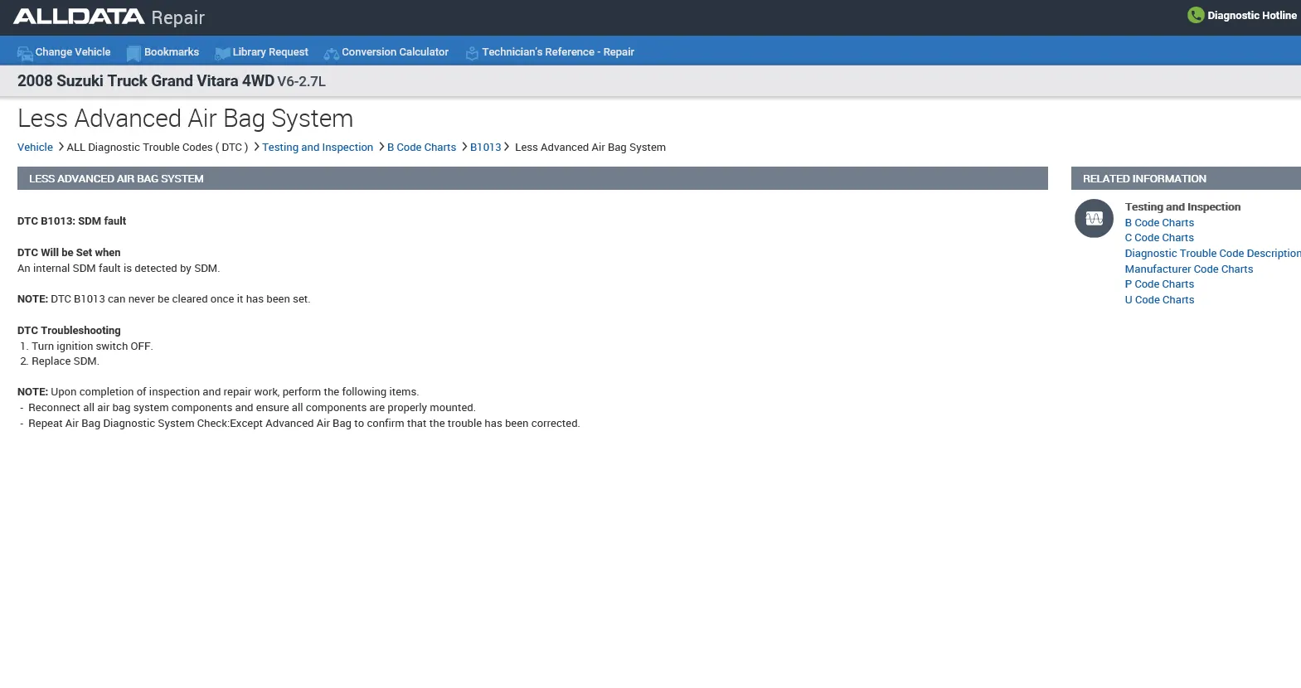Click the 'Upon completion of inspection' note
Screen dimensions: 1301x688
click(x=218, y=392)
